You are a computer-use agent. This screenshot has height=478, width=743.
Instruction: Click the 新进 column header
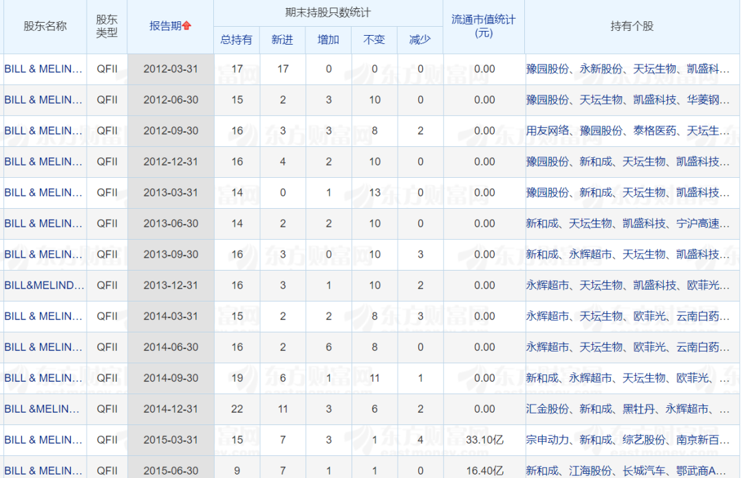[x=283, y=40]
